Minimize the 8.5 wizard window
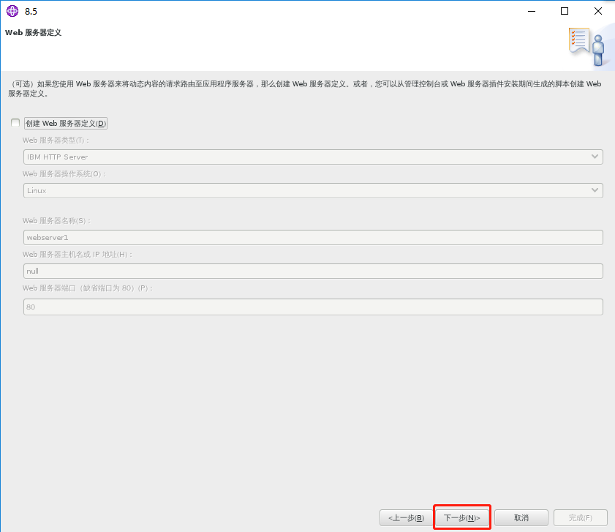 532,11
